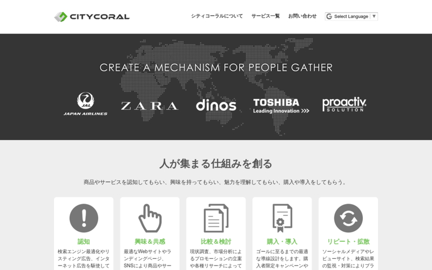The height and width of the screenshot is (270, 432).
Task: Click the CITYCORAL wordmark text
Action: point(100,17)
